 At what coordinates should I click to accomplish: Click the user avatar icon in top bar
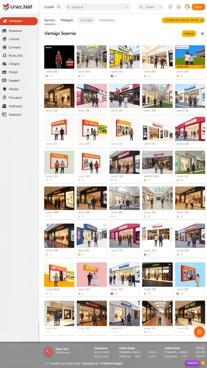coord(187,7)
